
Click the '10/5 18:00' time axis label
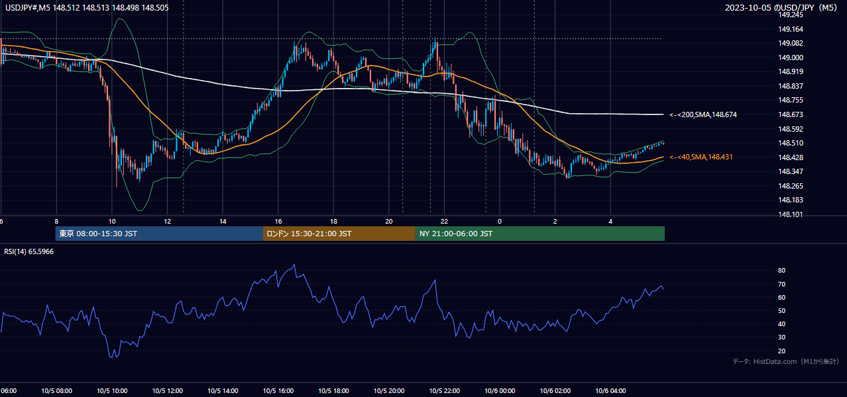tap(333, 391)
